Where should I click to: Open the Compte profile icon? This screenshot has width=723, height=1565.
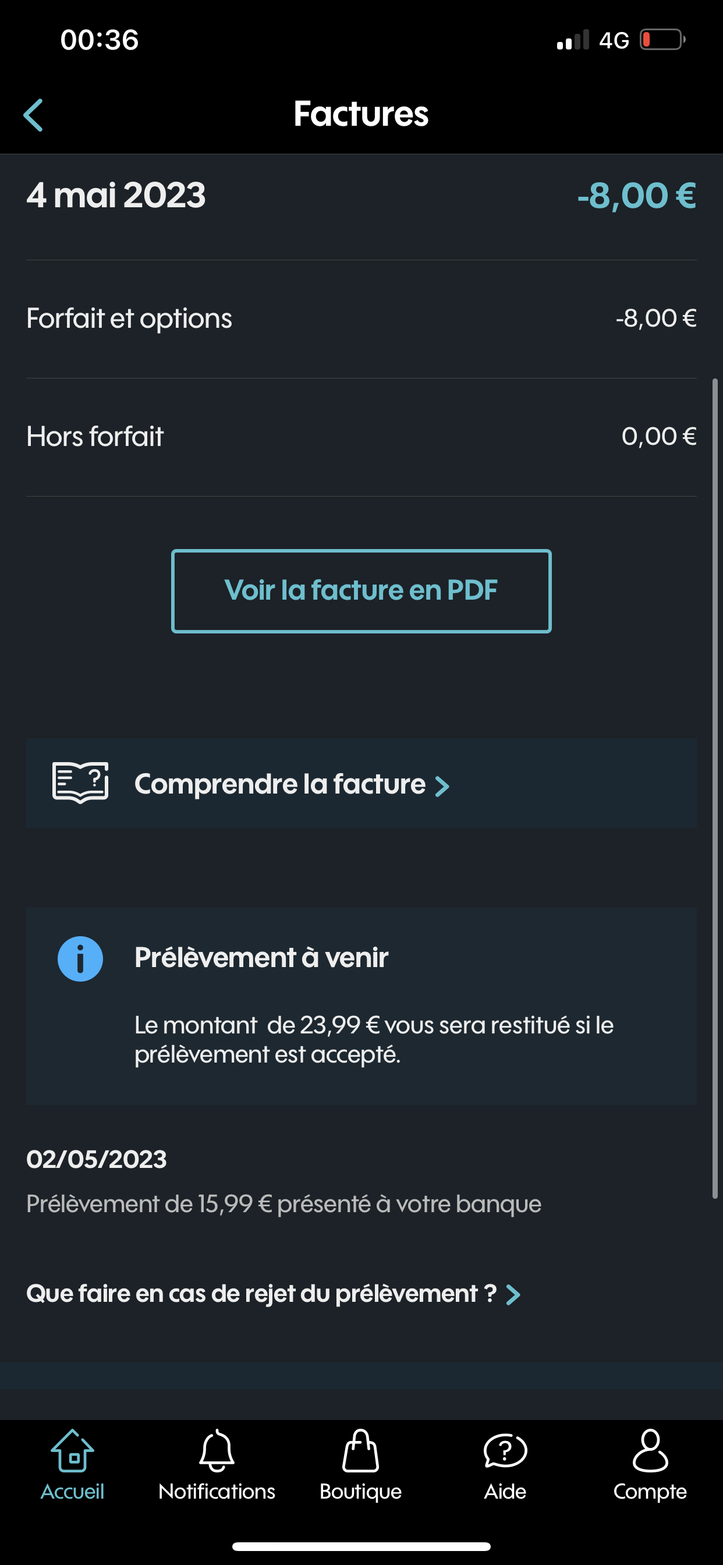pos(650,1449)
